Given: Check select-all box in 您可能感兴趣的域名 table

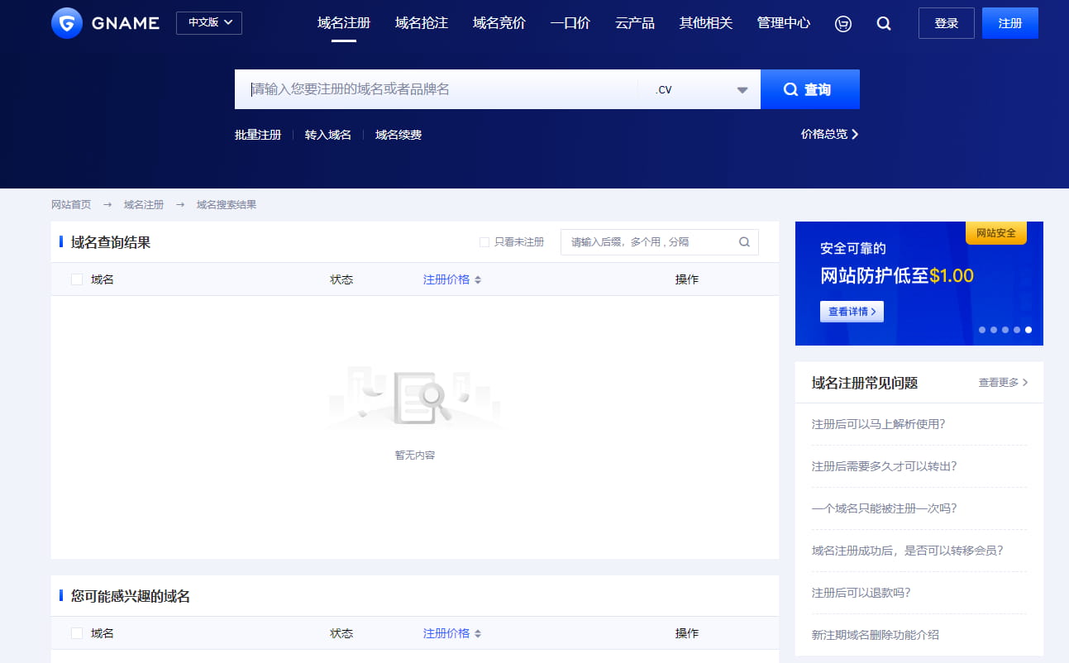Looking at the screenshot, I should point(77,633).
